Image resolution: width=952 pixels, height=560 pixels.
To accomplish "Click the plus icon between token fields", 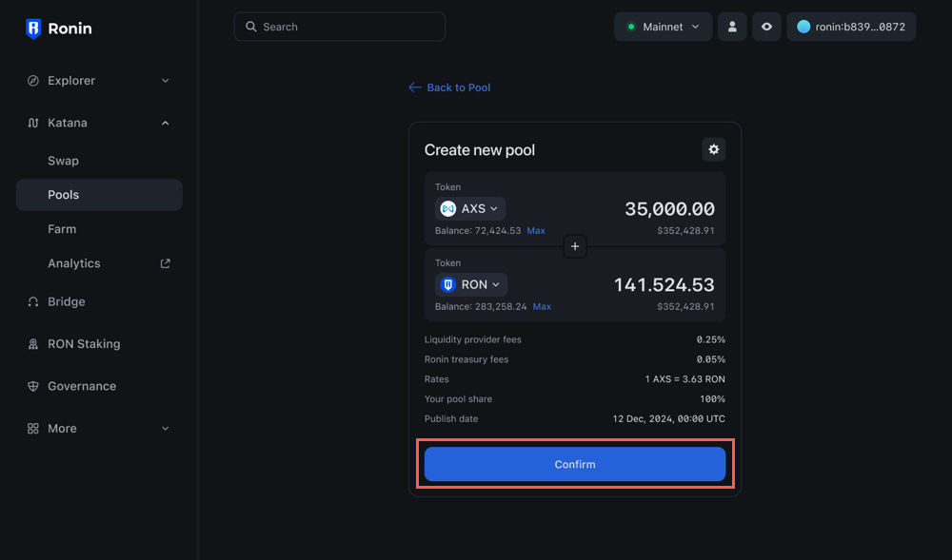I will click(x=575, y=246).
